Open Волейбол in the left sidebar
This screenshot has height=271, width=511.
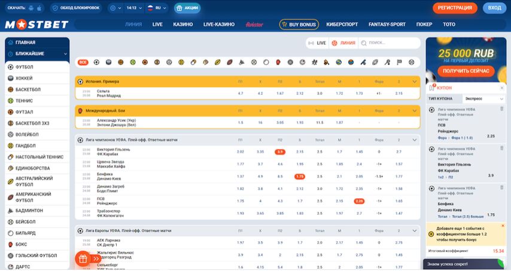pyautogui.click(x=37, y=134)
